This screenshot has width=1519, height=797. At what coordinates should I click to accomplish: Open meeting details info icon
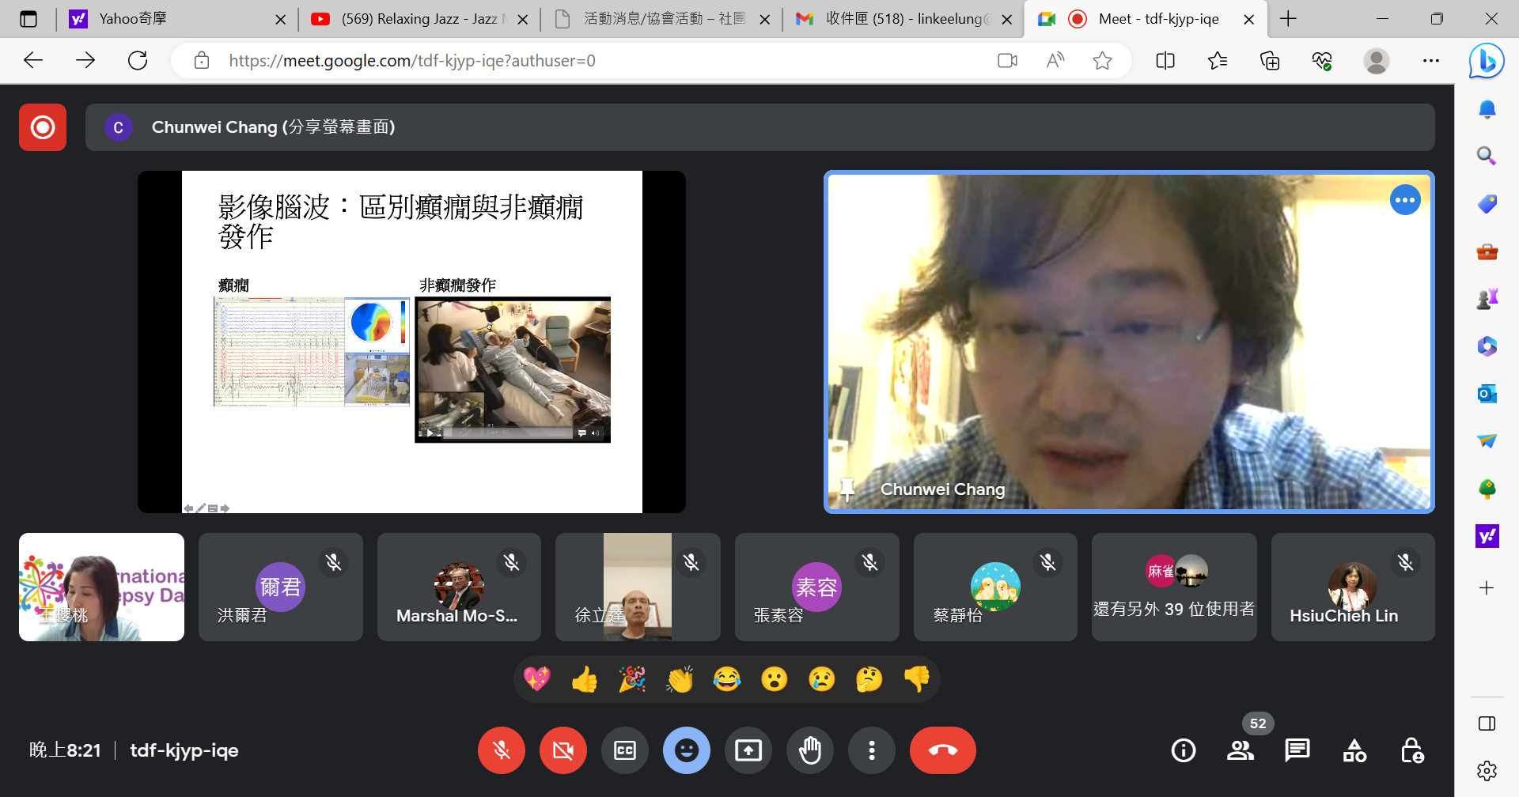tap(1184, 750)
